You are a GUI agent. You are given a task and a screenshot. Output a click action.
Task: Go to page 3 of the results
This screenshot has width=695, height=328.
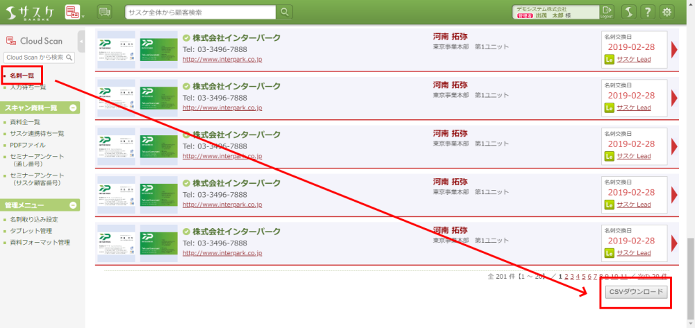572,276
